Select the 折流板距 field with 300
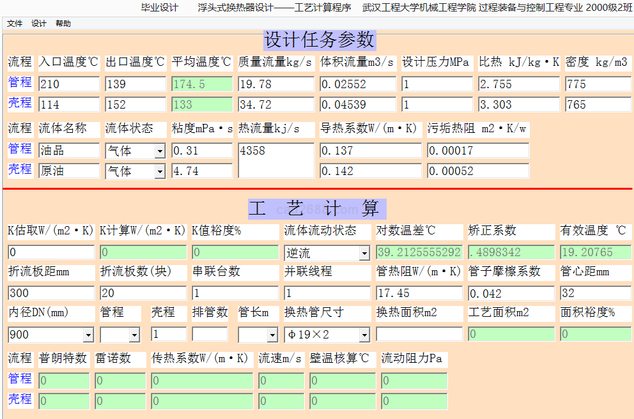 (51, 293)
